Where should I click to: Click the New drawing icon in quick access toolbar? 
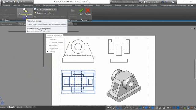pyautogui.click(x=4, y=2)
